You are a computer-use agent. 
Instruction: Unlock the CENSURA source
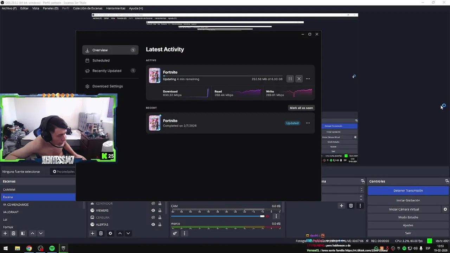tap(160, 218)
